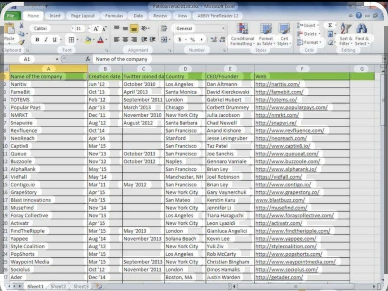Click Center alignment icon
Image resolution: width=388 pixels, height=291 pixels.
[125, 39]
